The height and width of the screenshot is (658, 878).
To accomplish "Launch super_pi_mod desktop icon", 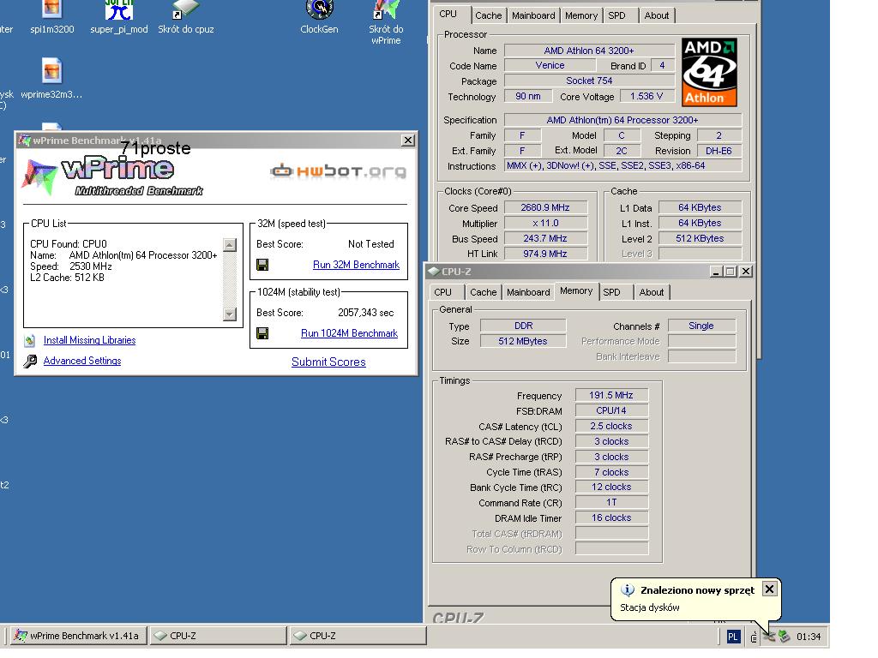I will (118, 18).
